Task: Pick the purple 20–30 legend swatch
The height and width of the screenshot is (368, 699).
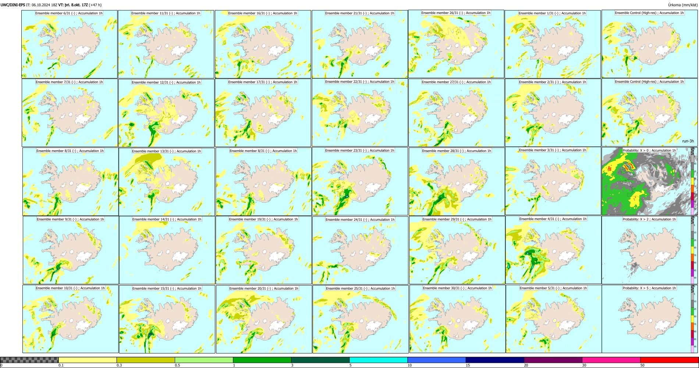Action: [x=553, y=360]
